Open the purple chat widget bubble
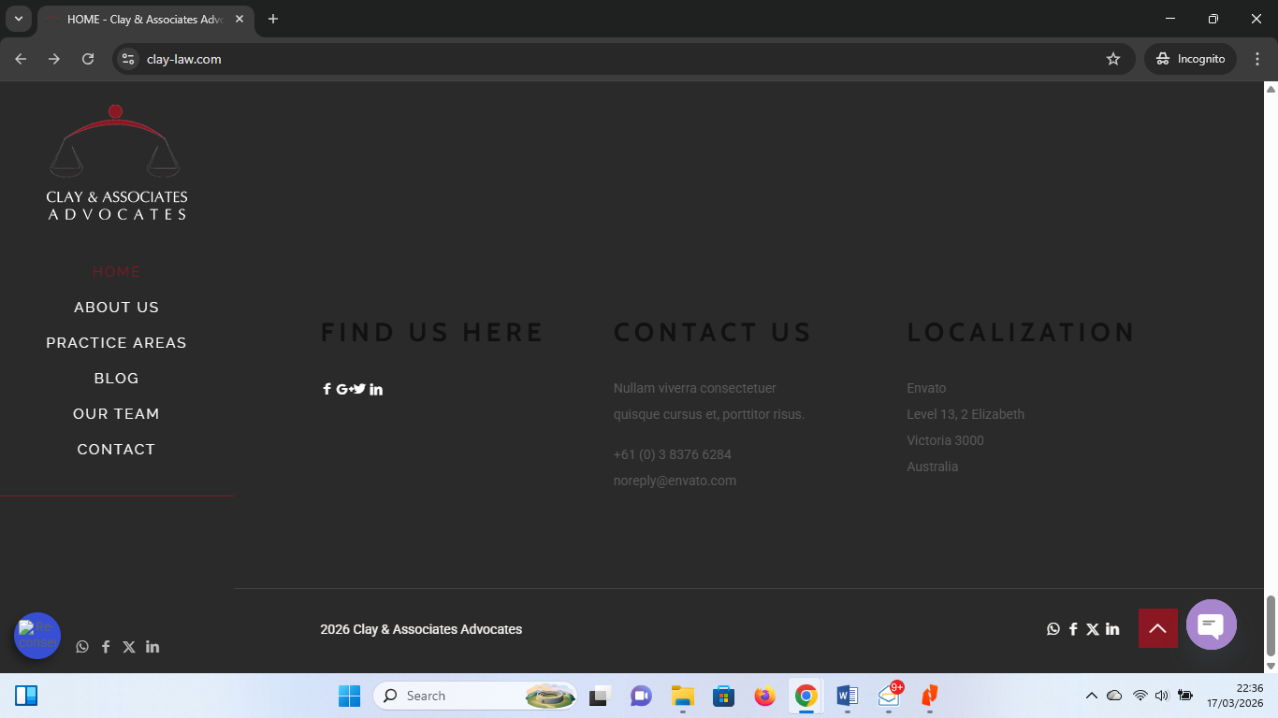Viewport: 1278px width, 718px height. coord(1211,625)
